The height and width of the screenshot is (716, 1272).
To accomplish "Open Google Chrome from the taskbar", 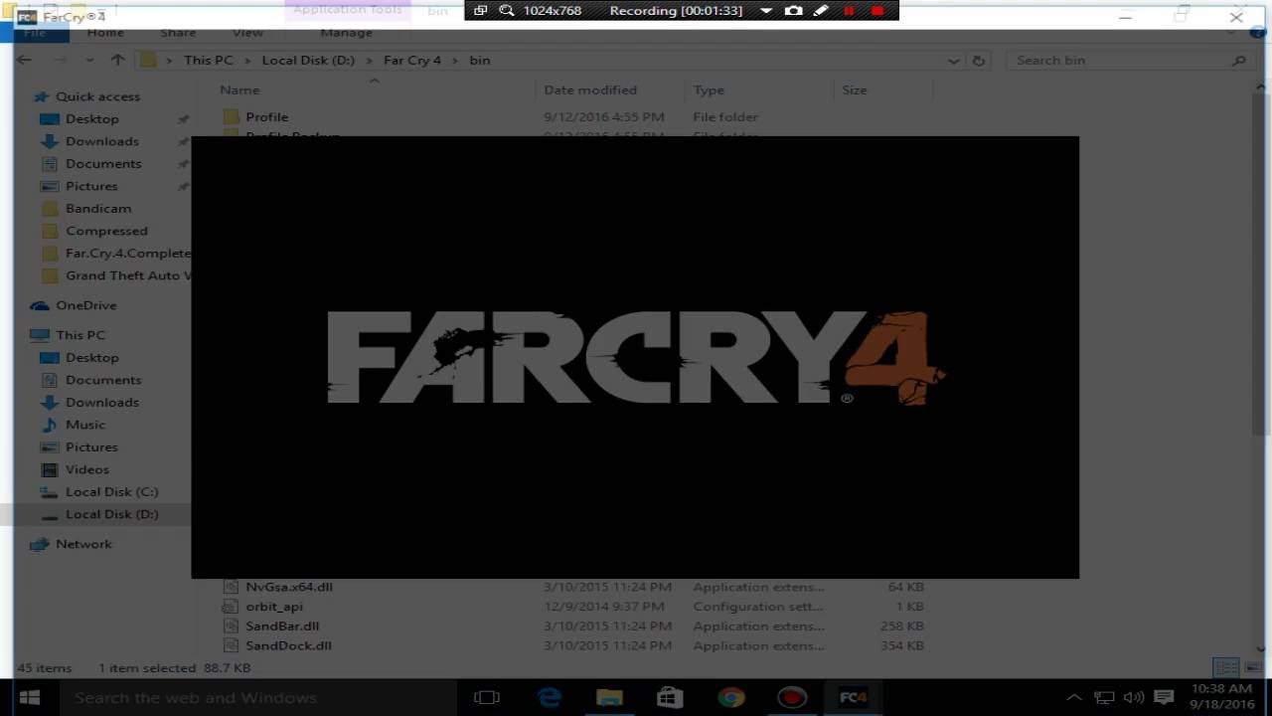I will click(731, 697).
